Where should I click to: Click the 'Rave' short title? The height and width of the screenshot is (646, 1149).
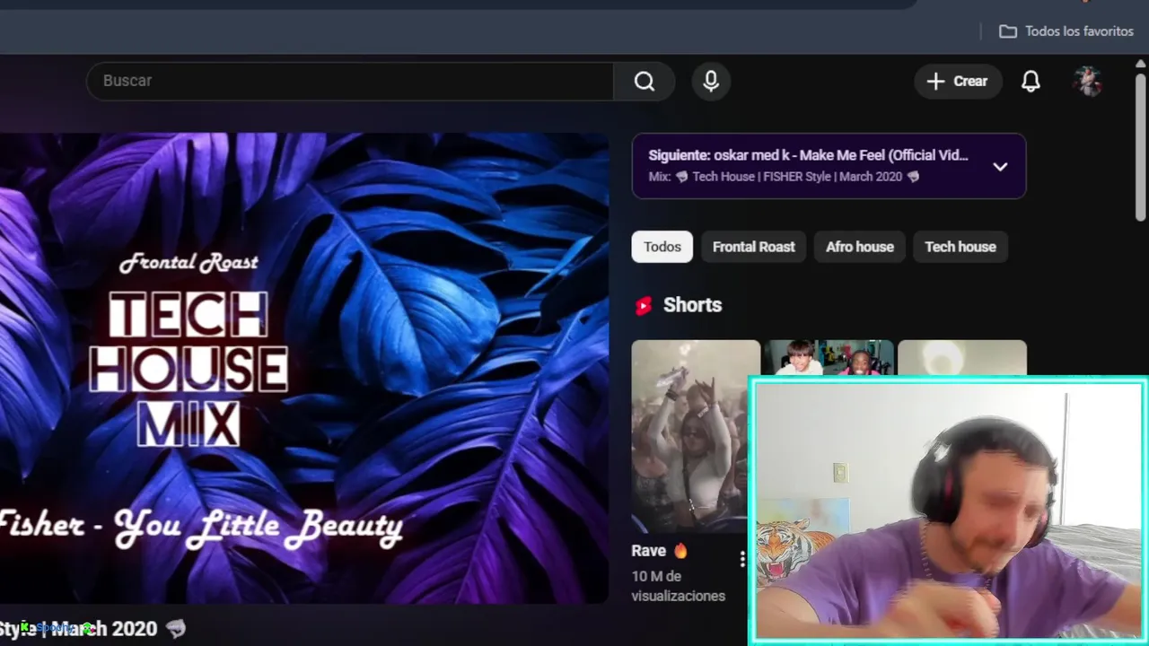coord(648,551)
